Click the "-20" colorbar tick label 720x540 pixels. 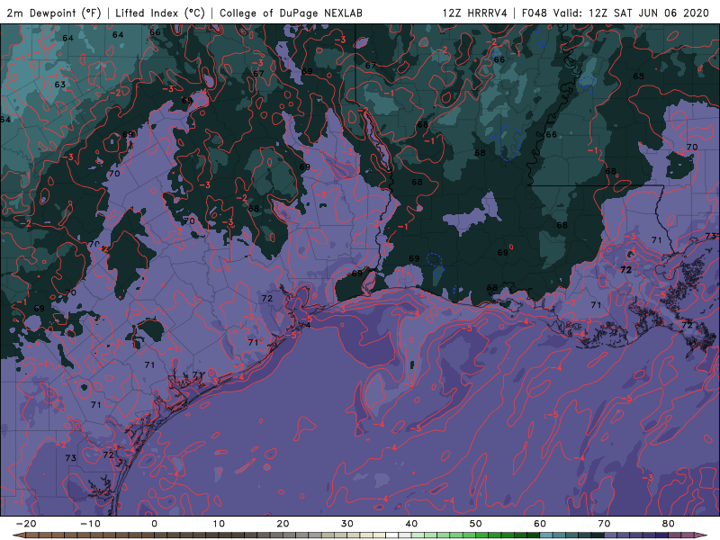(26, 524)
